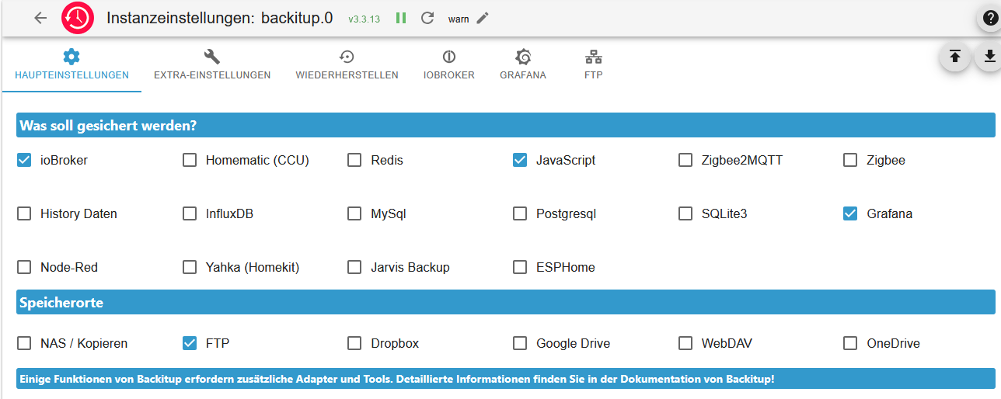Viewport: 1001px width, 399px height.
Task: Enable Homematic (CCU) backup
Action: (x=190, y=161)
